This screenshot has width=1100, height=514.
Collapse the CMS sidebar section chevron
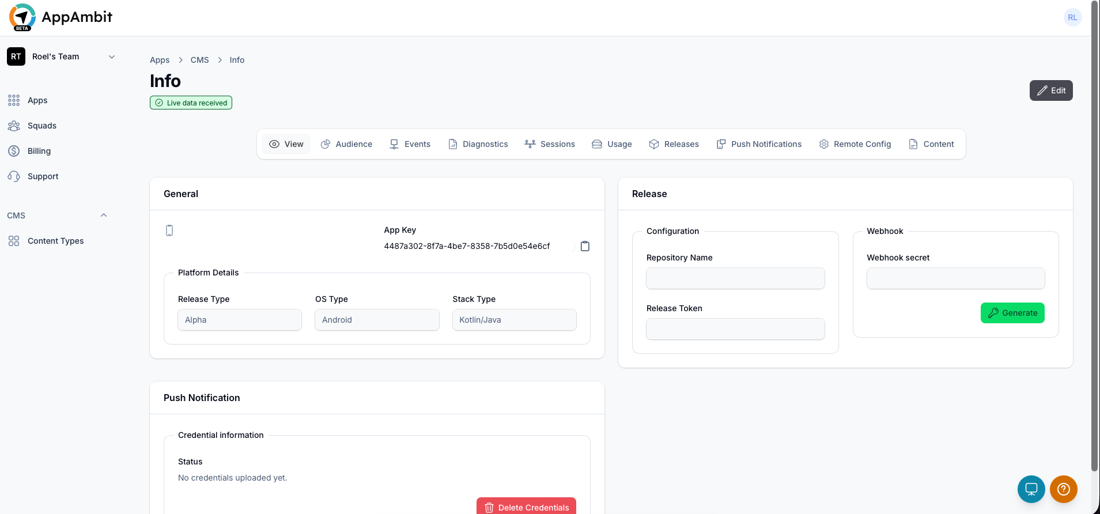(x=104, y=216)
